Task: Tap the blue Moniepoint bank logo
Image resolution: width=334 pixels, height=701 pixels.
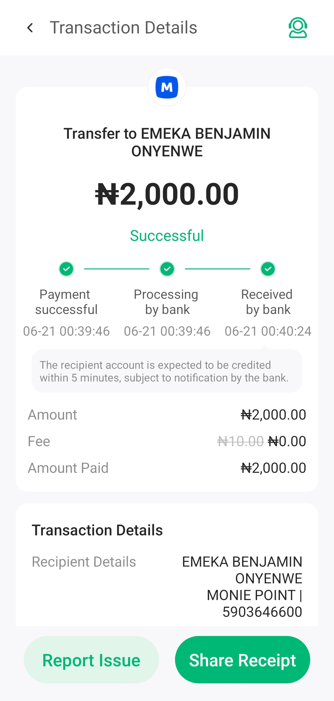Action: click(167, 87)
